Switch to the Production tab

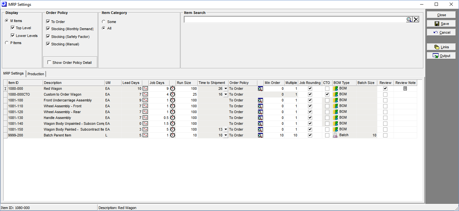[36, 74]
